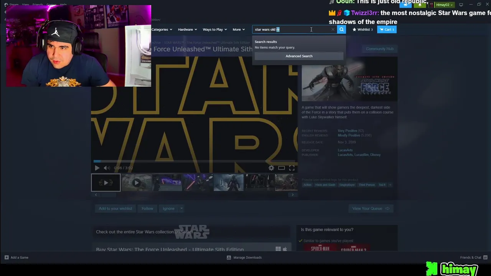
Task: Select the Third Person tag
Action: (367, 185)
